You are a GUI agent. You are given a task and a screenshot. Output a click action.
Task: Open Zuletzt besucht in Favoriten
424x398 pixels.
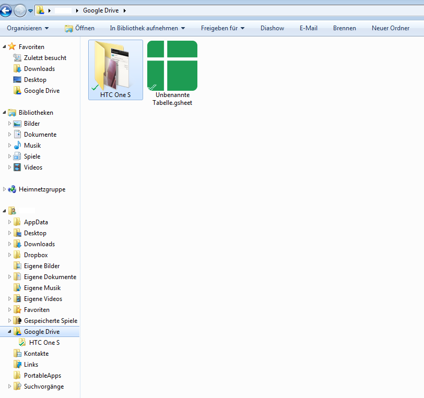[x=45, y=58]
